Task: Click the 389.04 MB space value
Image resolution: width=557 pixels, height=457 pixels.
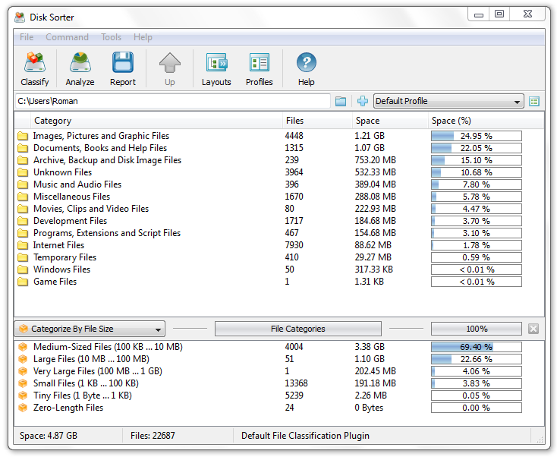Action: (x=375, y=184)
